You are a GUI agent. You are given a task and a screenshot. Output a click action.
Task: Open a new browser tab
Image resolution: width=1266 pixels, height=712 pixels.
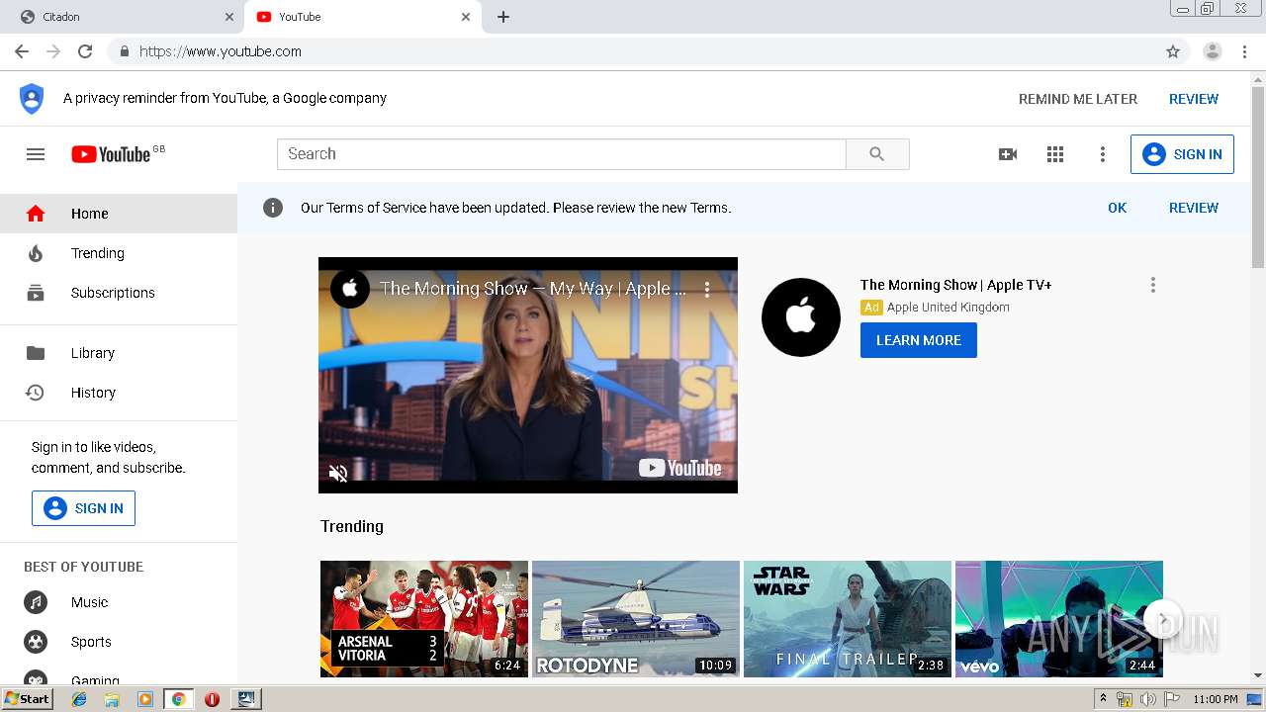pos(503,17)
